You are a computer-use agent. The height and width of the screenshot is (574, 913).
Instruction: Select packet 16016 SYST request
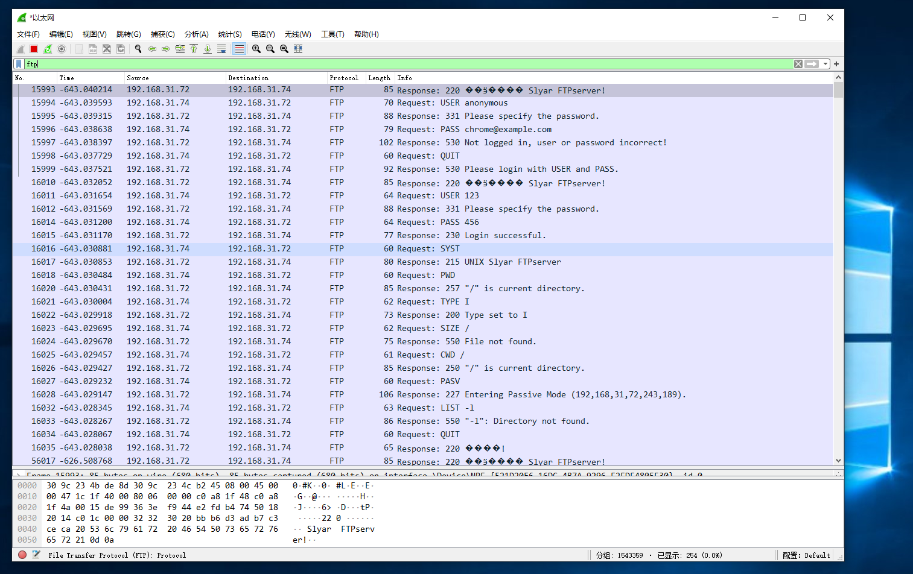click(422, 249)
